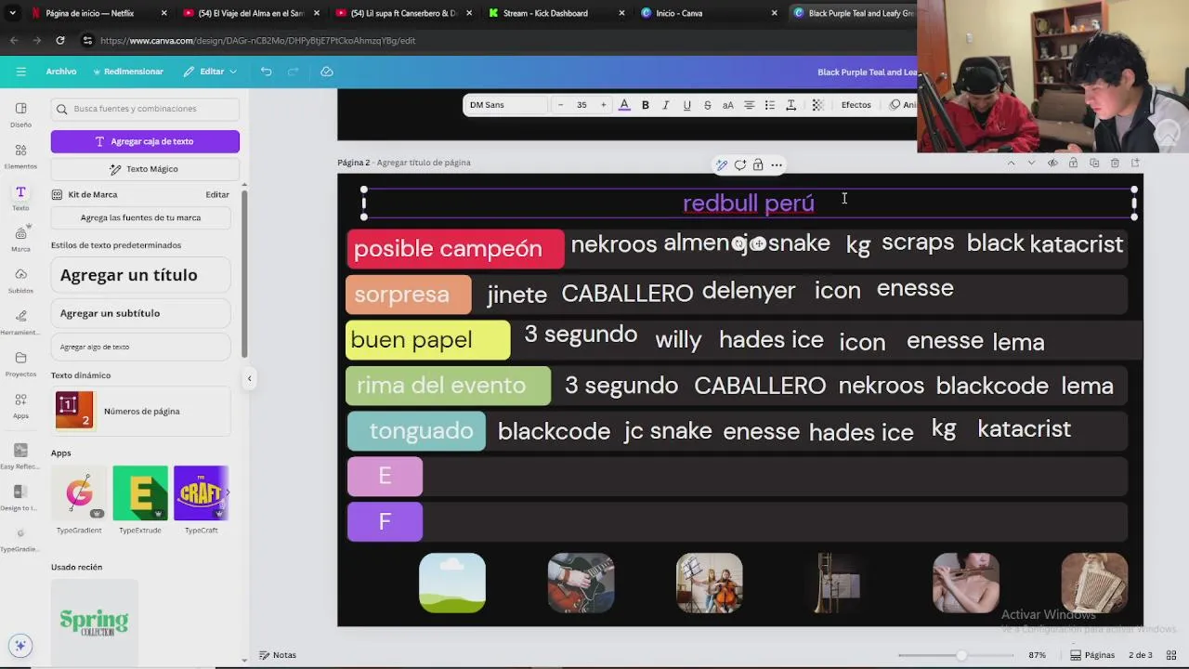1189x669 pixels.
Task: Open grid view of pages
Action: click(1171, 655)
